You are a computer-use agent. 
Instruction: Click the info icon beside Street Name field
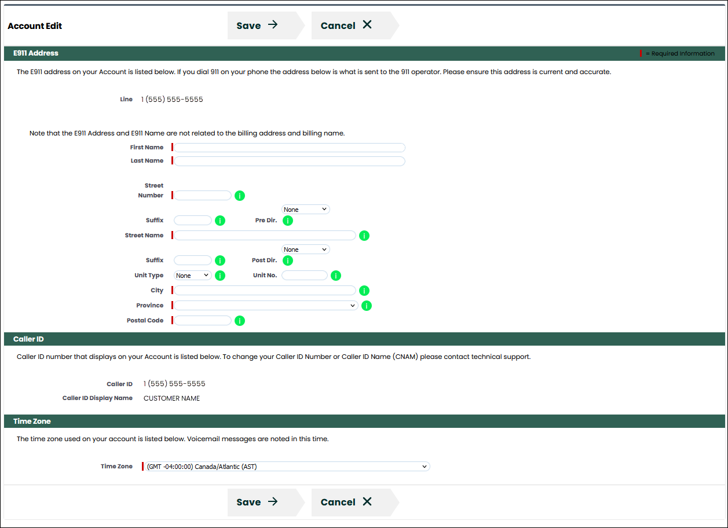pyautogui.click(x=364, y=236)
